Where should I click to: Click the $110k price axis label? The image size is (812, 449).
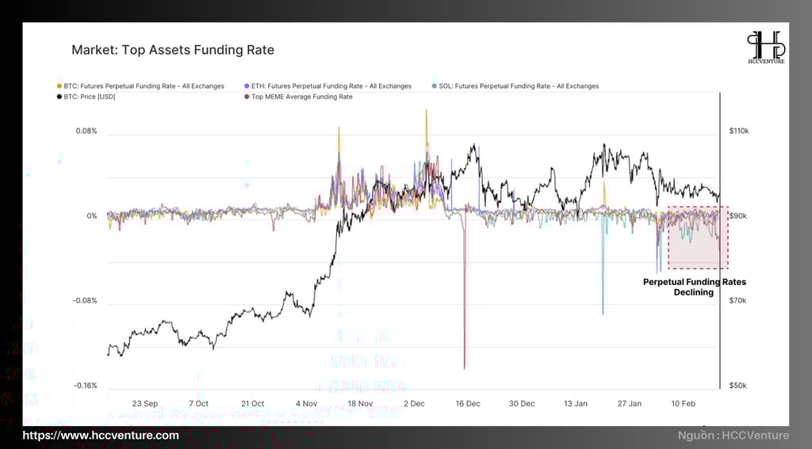point(739,131)
